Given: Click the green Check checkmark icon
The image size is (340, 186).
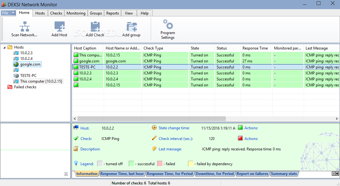Looking at the screenshot, I should pyautogui.click(x=76, y=138).
